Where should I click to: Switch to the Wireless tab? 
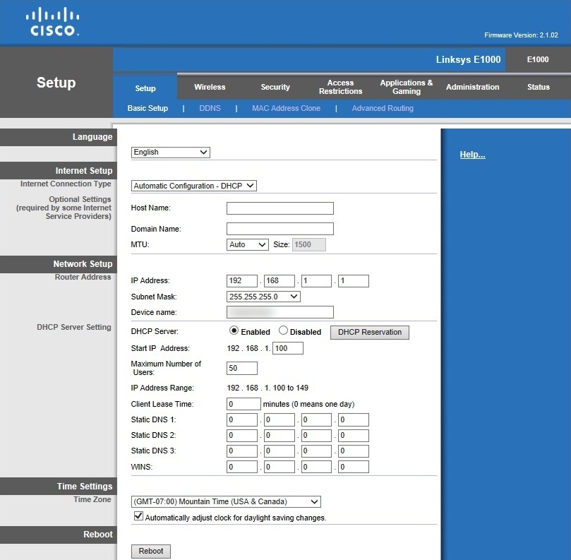click(x=210, y=87)
